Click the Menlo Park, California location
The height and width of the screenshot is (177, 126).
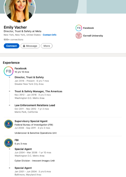coord(26,112)
